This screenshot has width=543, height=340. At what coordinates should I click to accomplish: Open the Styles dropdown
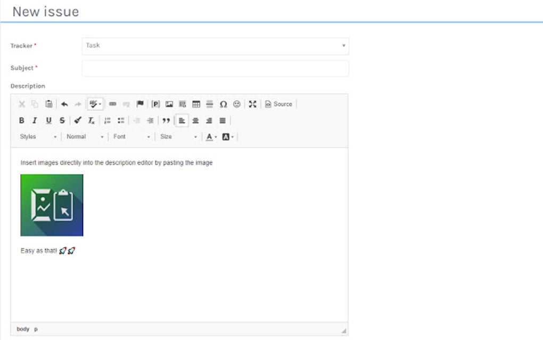[x=37, y=137]
